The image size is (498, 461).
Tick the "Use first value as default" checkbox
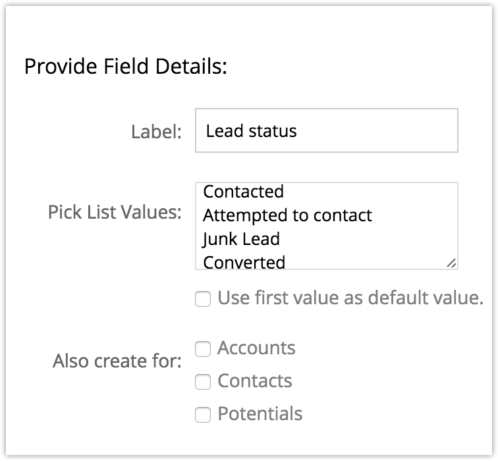click(x=204, y=299)
